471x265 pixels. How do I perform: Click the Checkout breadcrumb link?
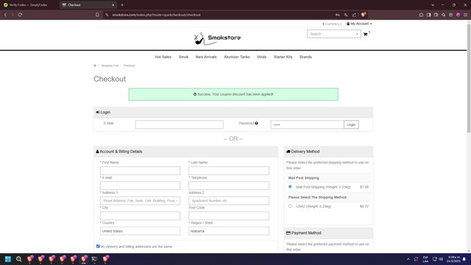tap(130, 66)
